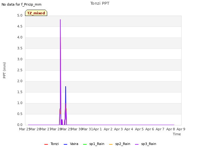Click the Tonzi PPT chart title
The width and height of the screenshot is (200, 150).
pyautogui.click(x=100, y=3)
